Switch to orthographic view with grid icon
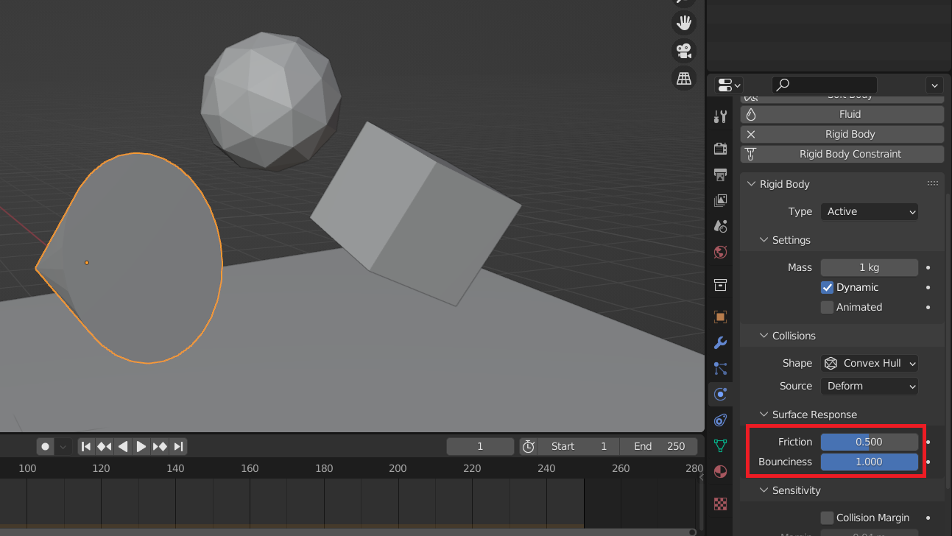952x536 pixels. click(684, 77)
